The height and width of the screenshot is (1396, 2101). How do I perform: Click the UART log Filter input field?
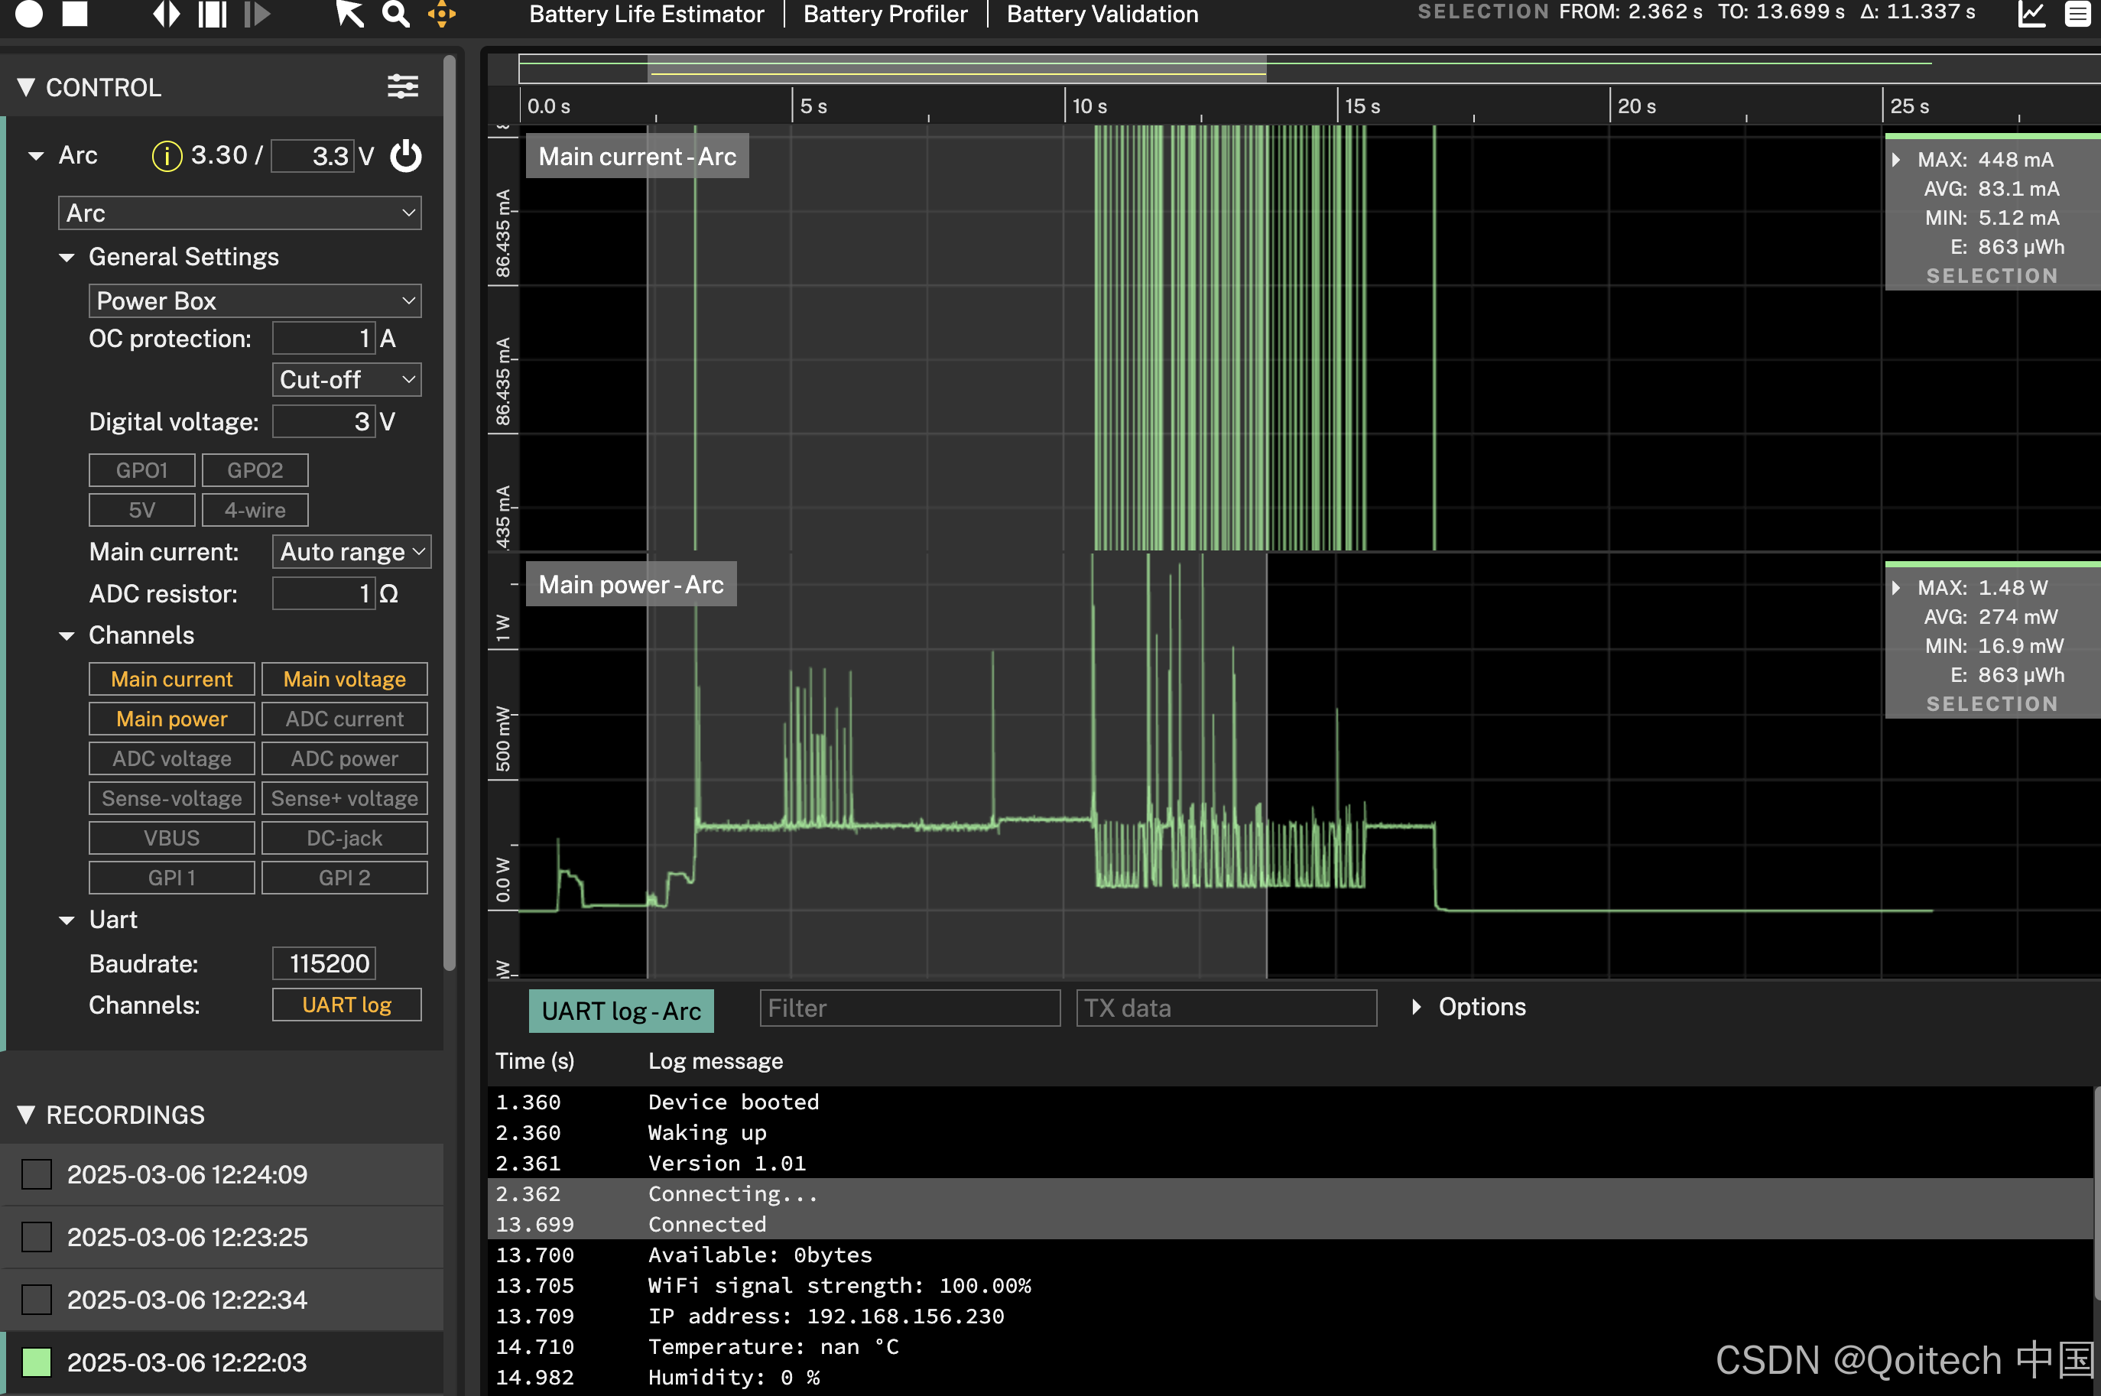(909, 1008)
